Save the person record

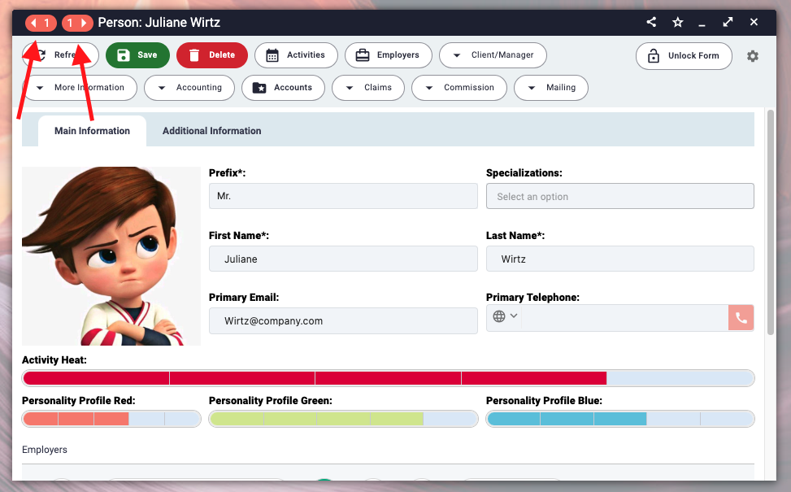click(137, 55)
